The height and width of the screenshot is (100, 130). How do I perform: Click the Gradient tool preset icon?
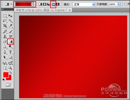tap(7, 4)
